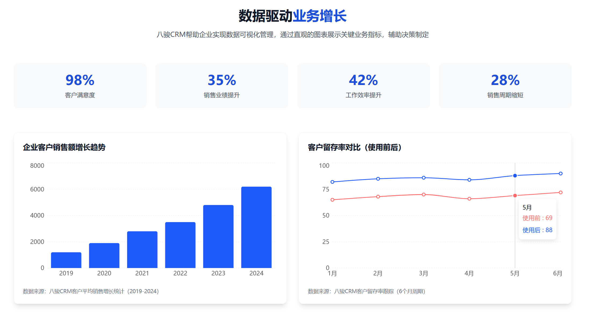The image size is (590, 312).
Task: Click the 3月 point on the blue line
Action: point(424,178)
